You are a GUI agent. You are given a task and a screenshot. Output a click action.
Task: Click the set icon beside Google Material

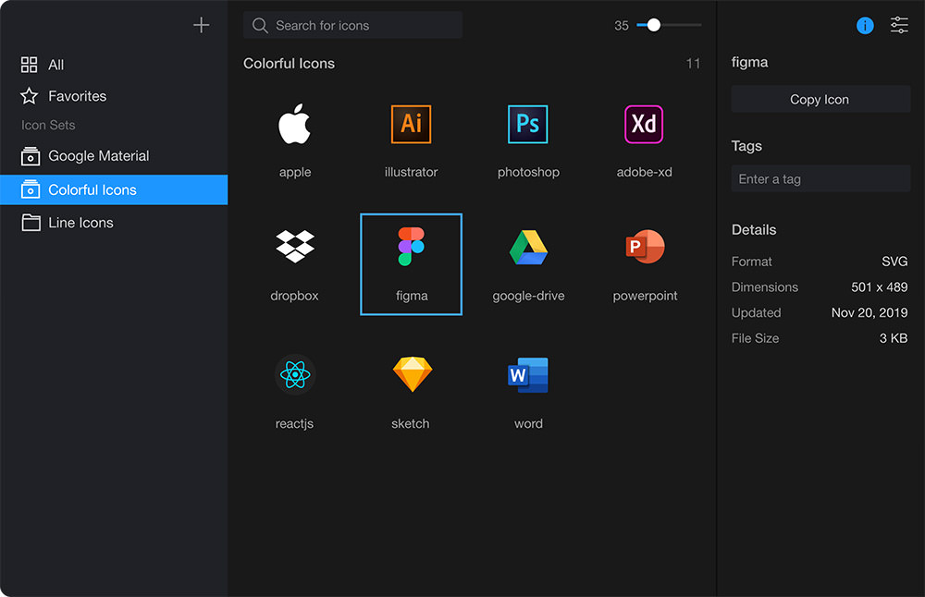(31, 156)
